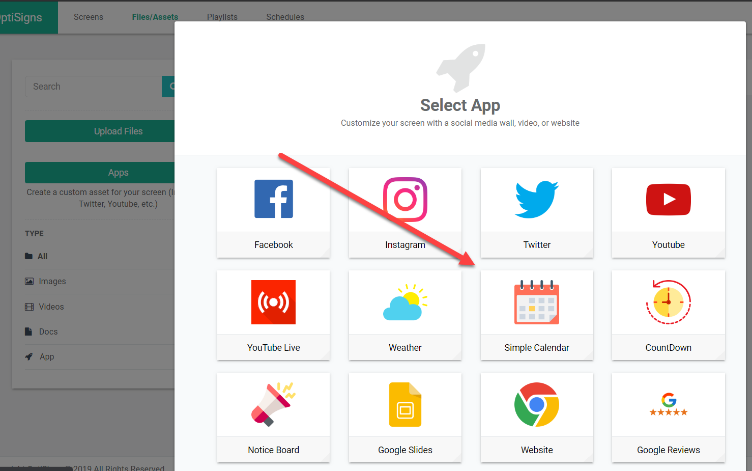752x471 pixels.
Task: Go to the Playlists tab
Action: [x=222, y=16]
